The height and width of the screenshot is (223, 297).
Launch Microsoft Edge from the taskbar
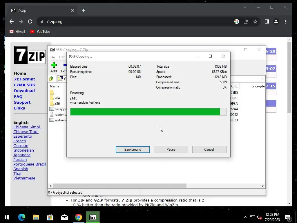pos(21,217)
